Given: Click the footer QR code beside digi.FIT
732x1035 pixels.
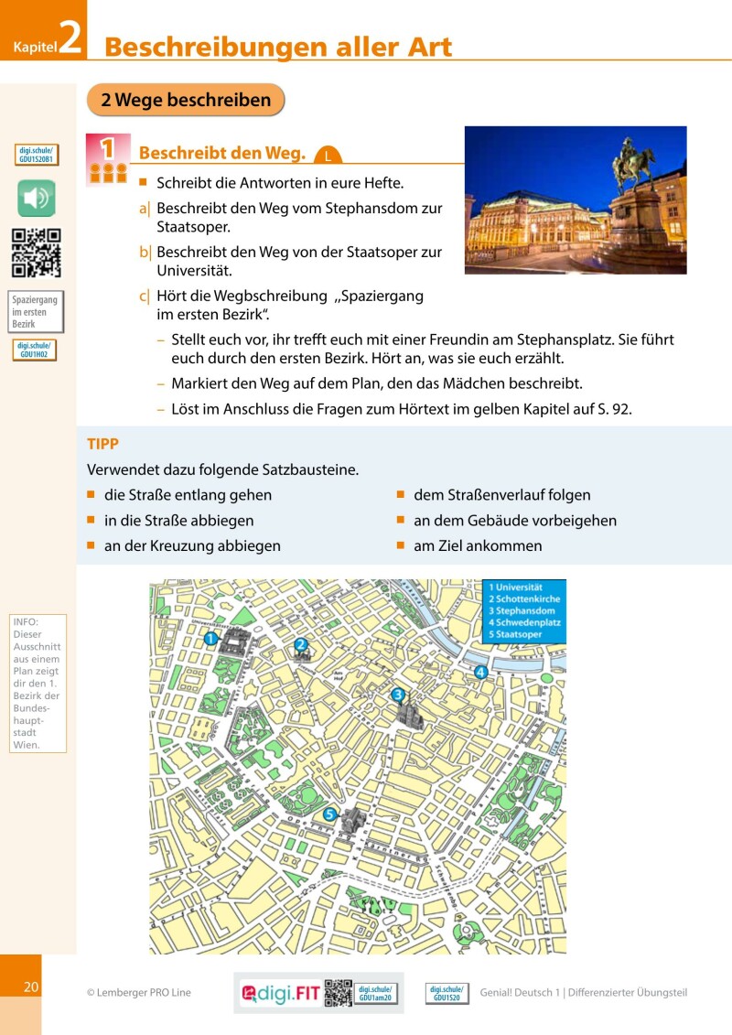Looking at the screenshot, I should point(338,993).
